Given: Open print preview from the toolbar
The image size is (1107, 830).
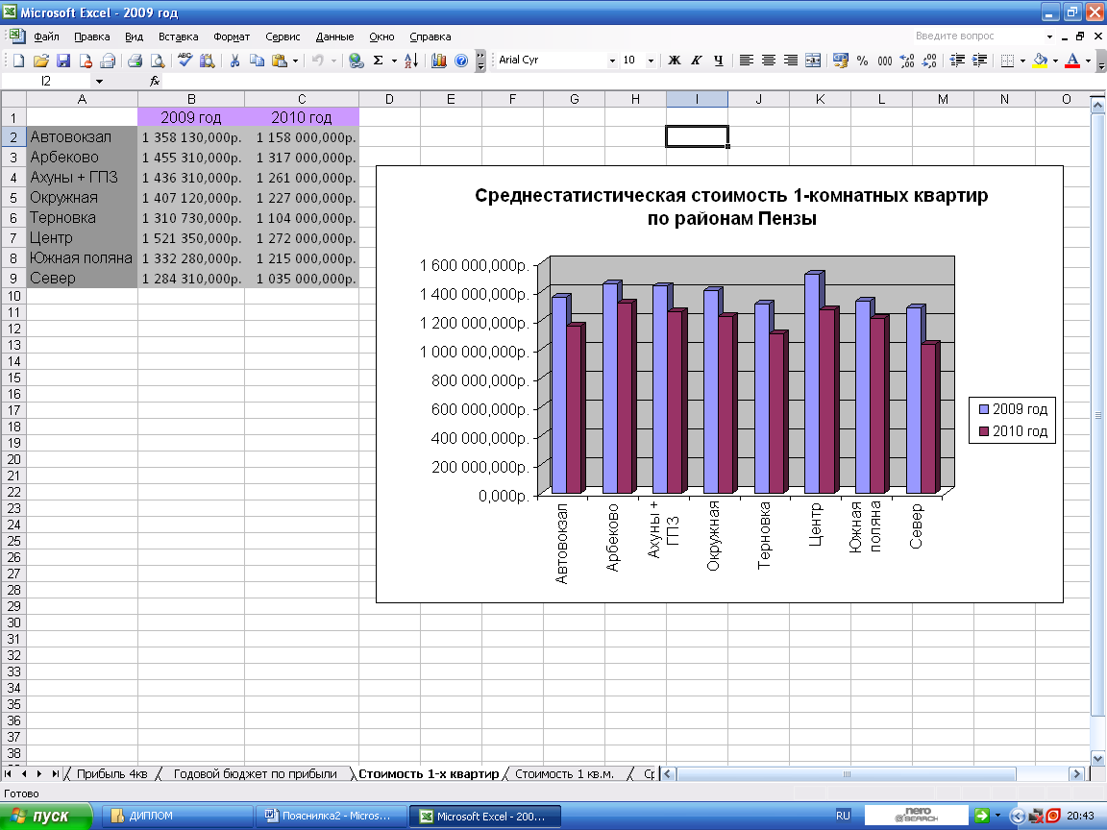Looking at the screenshot, I should 156,60.
